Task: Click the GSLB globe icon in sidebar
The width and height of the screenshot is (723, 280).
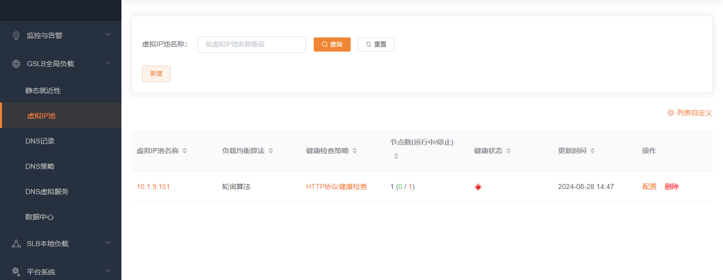Action: (16, 64)
